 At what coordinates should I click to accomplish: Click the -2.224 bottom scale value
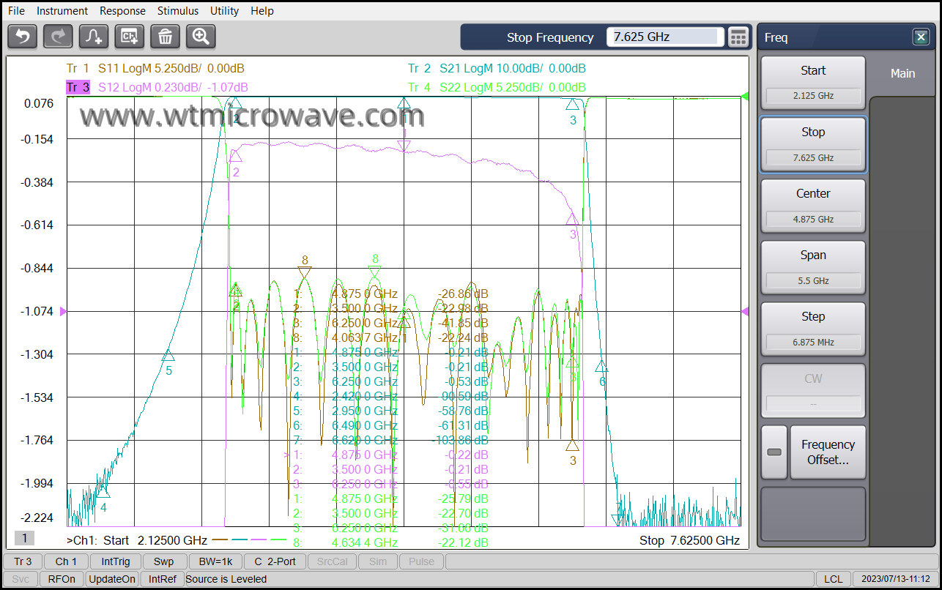click(37, 518)
